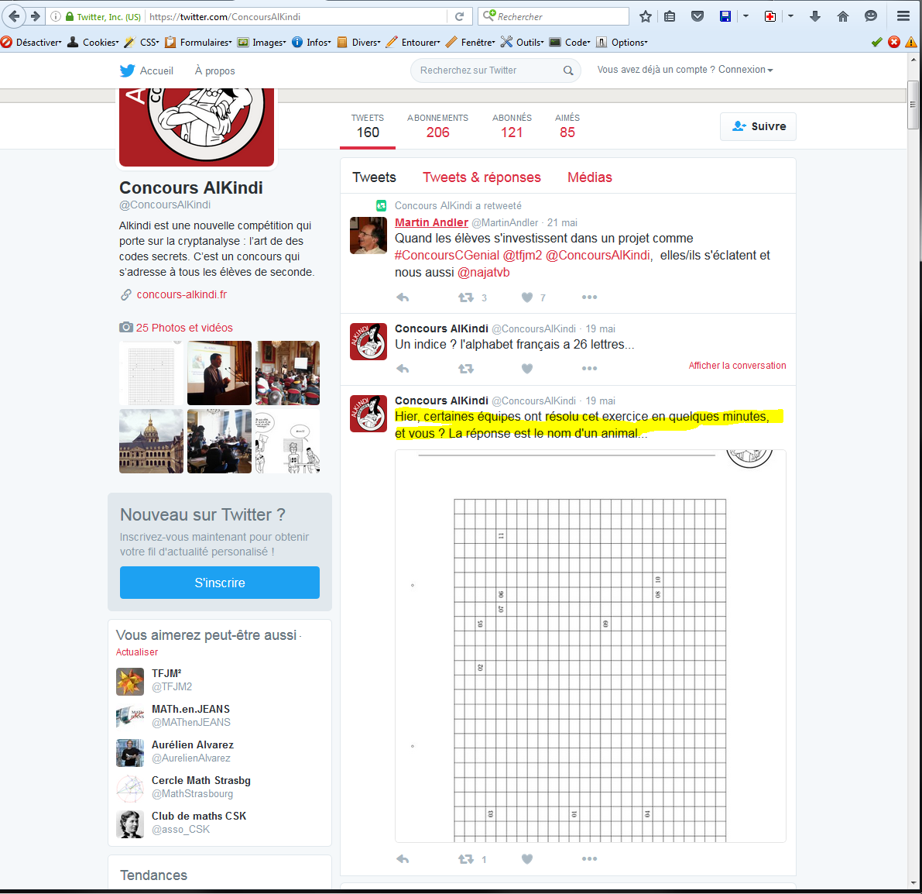
Task: Bookmark this page with star icon
Action: (646, 16)
